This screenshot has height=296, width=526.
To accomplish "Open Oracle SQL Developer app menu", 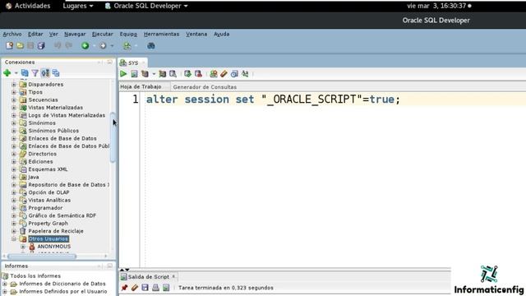I will [146, 6].
